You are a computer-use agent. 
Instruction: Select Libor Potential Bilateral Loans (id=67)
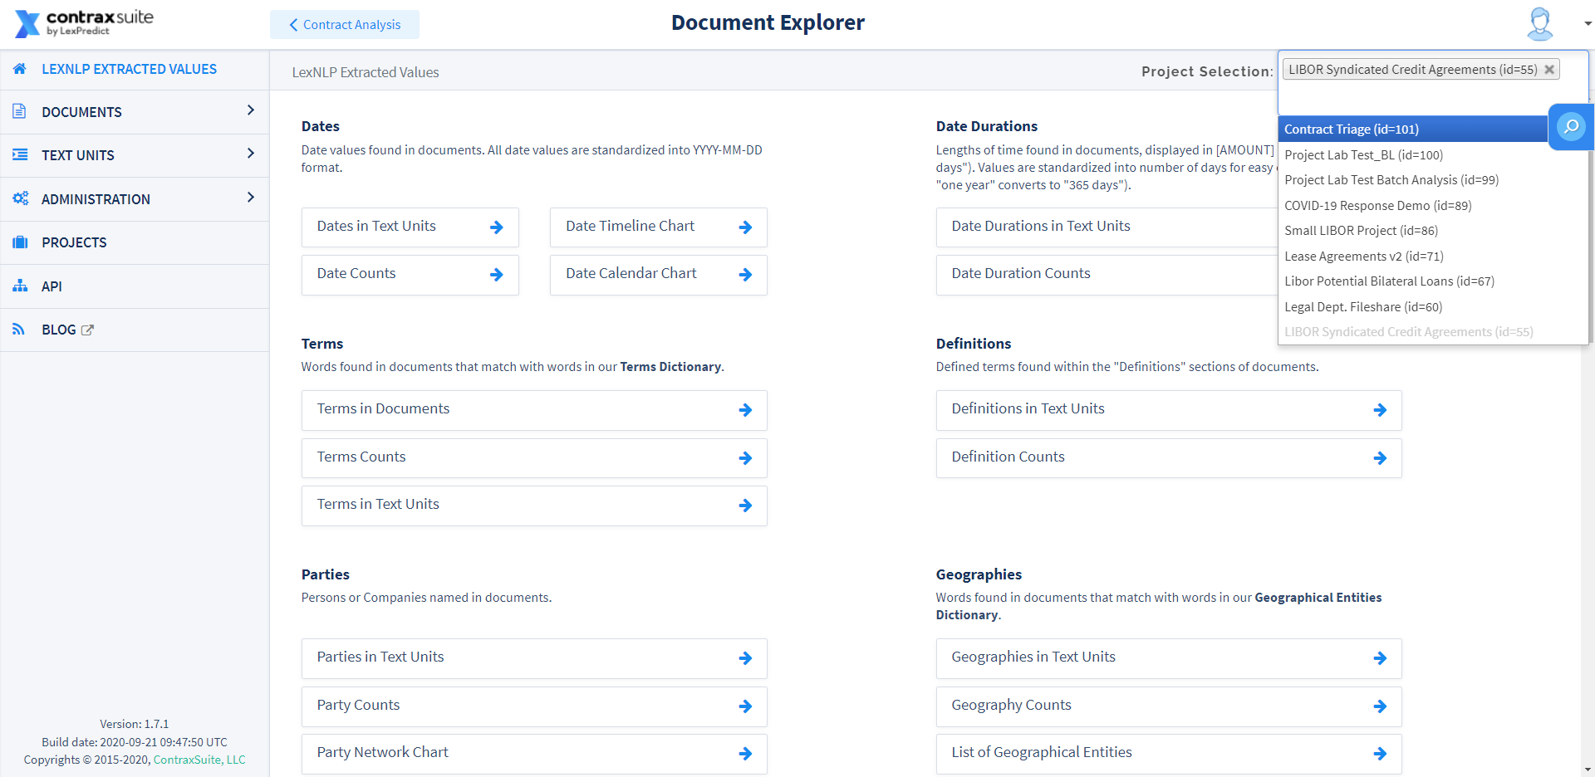tap(1432, 281)
